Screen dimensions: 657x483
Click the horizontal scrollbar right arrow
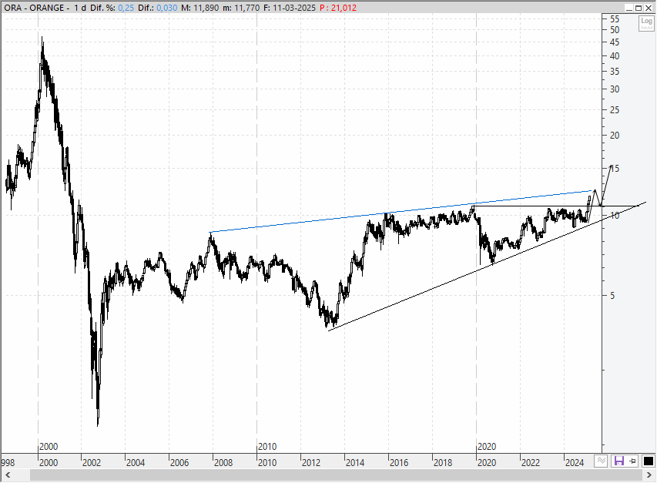tap(649, 475)
